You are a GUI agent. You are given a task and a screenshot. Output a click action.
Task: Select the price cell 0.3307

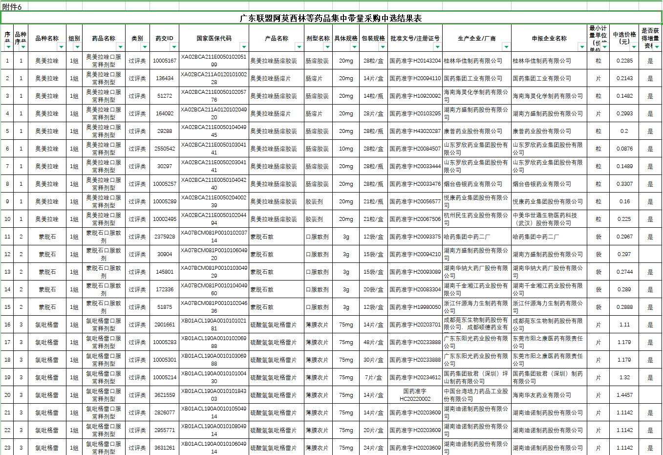[x=624, y=184]
